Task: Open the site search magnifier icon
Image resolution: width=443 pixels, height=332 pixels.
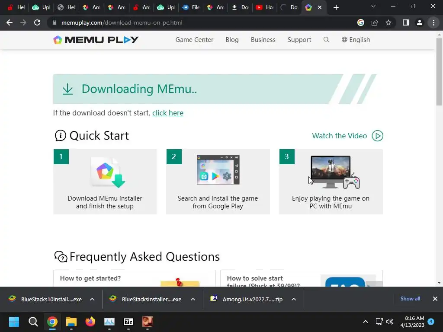Action: point(326,39)
